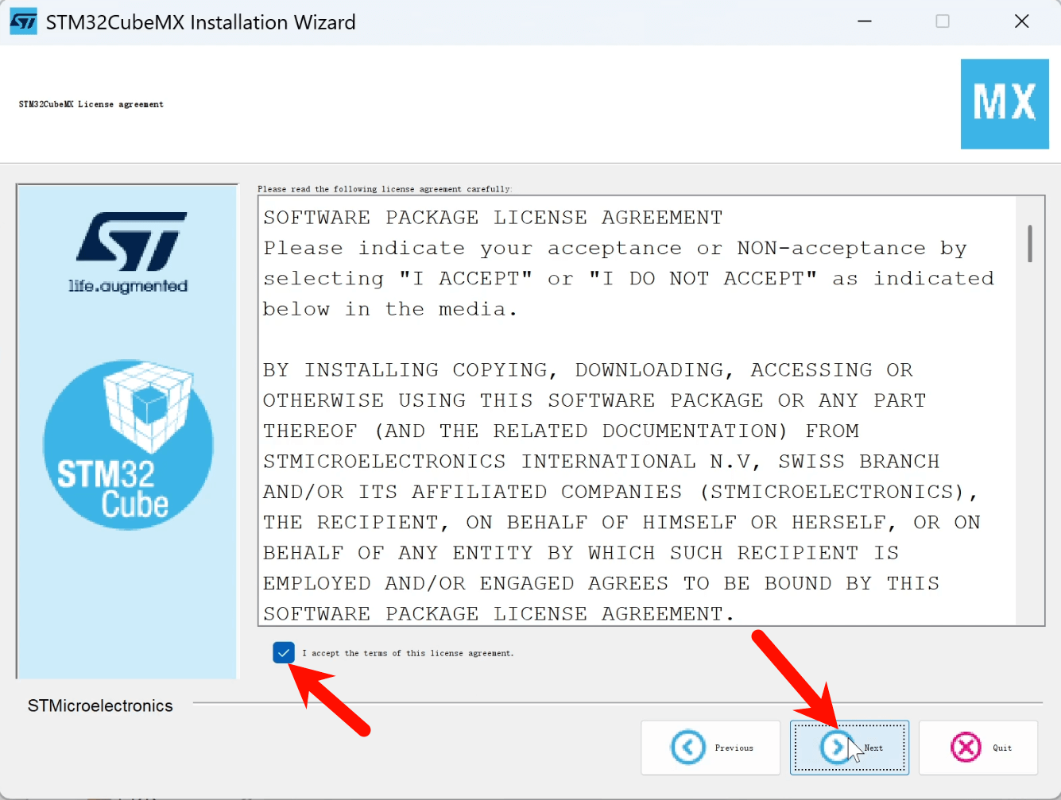Click the disabled maximize window button

pyautogui.click(x=943, y=21)
